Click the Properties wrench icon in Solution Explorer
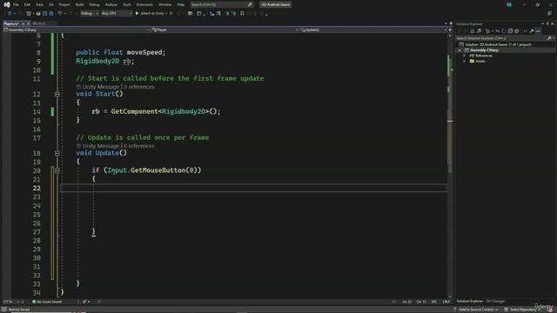 coord(532,31)
